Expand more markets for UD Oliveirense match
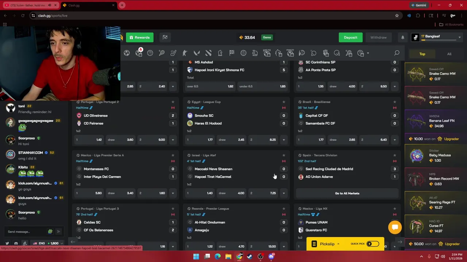The height and width of the screenshot is (262, 467). tap(173, 140)
